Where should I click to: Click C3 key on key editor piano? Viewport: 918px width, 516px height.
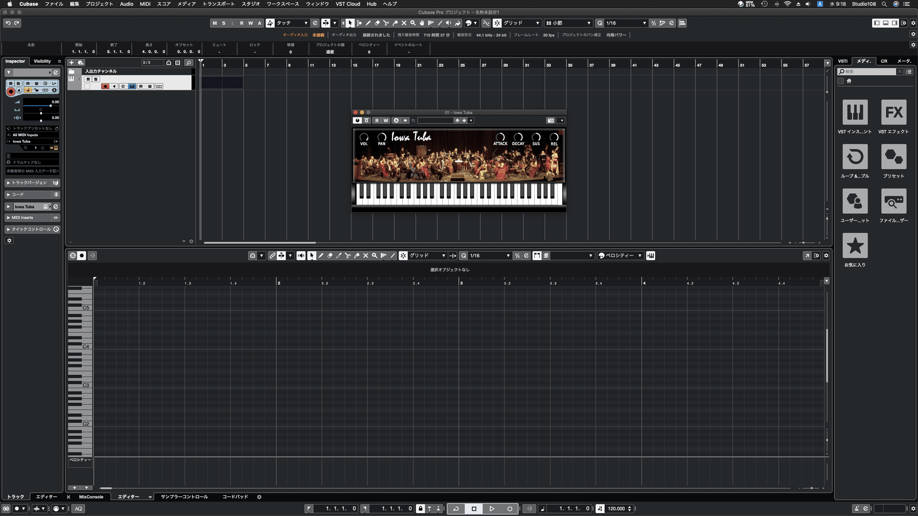(80, 386)
